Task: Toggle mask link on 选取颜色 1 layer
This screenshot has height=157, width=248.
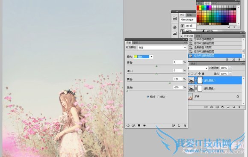Action: pyautogui.click(x=196, y=89)
